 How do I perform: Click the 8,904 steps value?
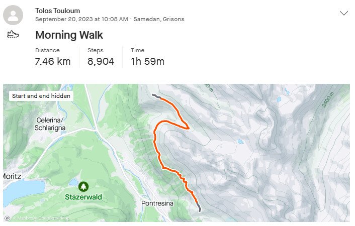click(101, 61)
